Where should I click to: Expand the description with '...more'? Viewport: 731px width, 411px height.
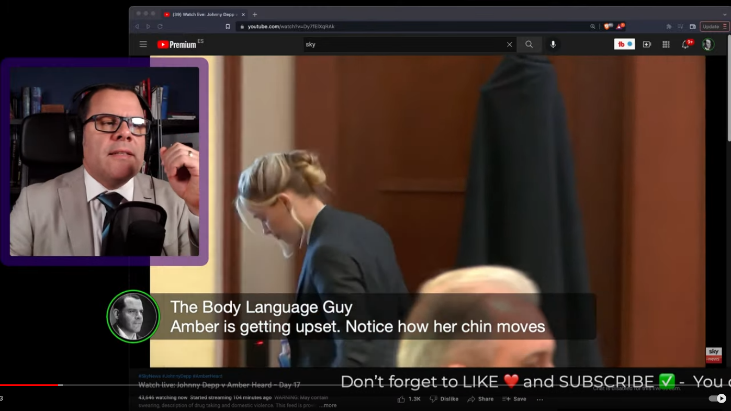click(x=328, y=406)
